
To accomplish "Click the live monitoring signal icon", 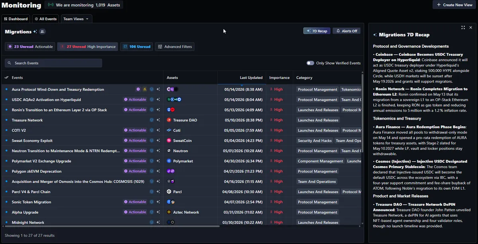I will point(51,5).
